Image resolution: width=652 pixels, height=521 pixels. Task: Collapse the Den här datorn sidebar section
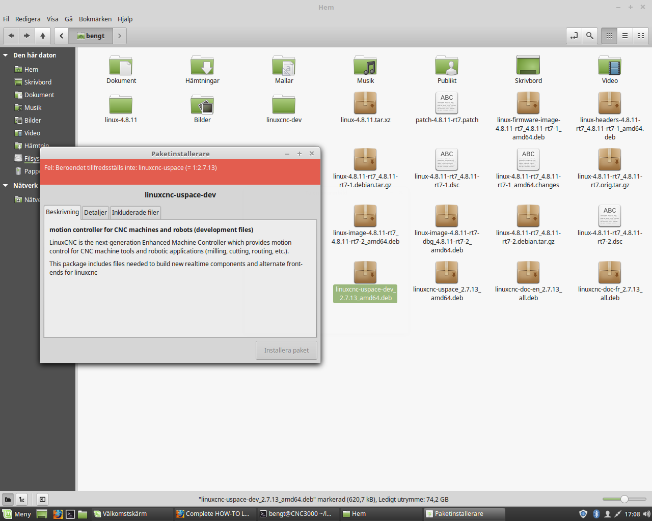coord(6,55)
